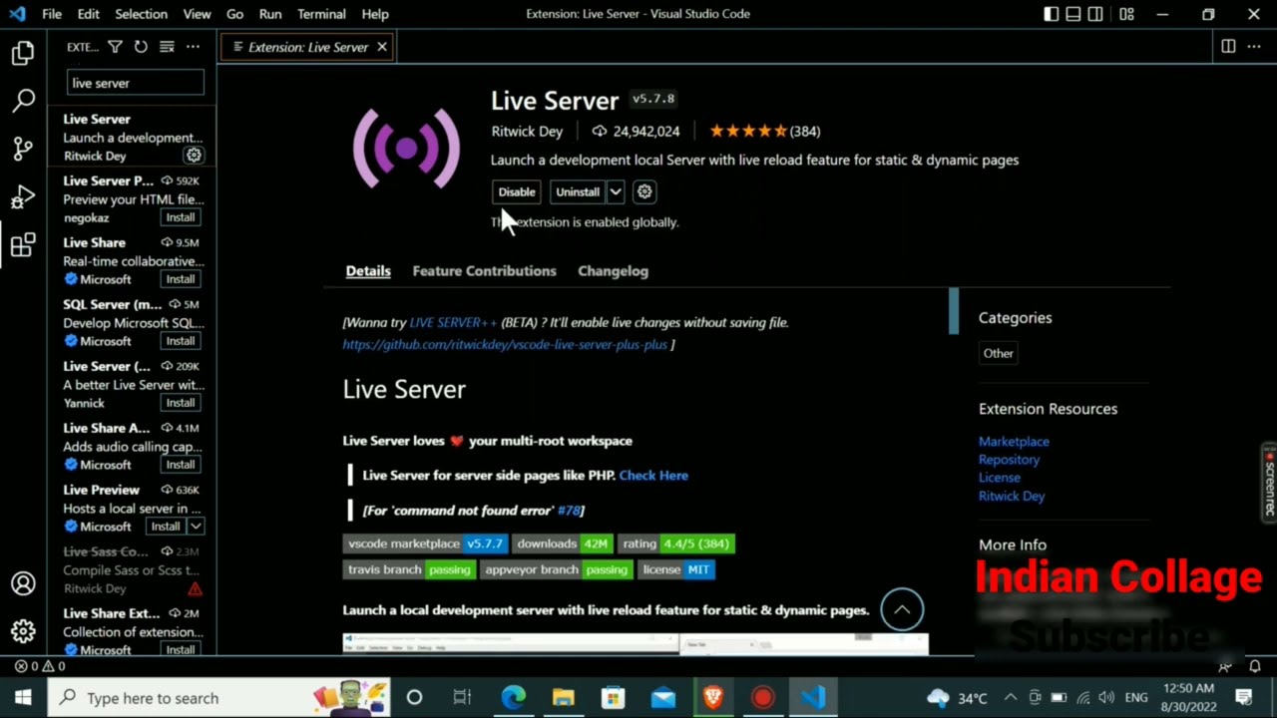Open Windows Start menu
This screenshot has height=718, width=1277.
tap(23, 697)
